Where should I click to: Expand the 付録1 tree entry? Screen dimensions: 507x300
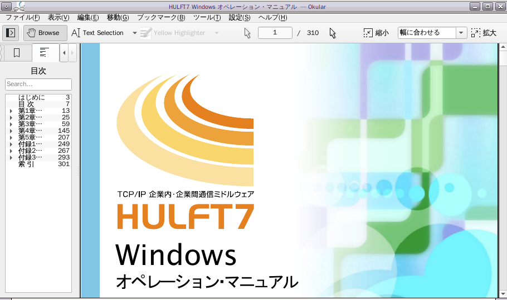point(11,144)
